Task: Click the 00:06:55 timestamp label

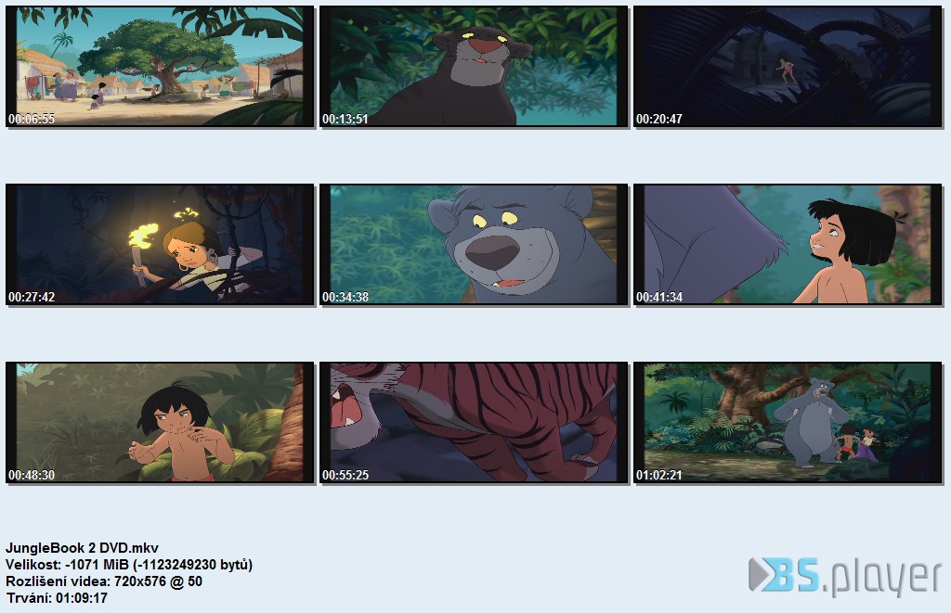Action: pyautogui.click(x=32, y=119)
